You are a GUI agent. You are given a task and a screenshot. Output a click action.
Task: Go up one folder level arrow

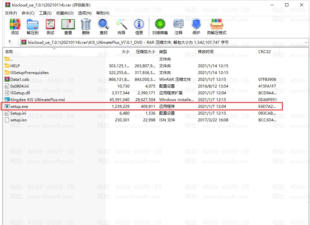tap(10, 42)
